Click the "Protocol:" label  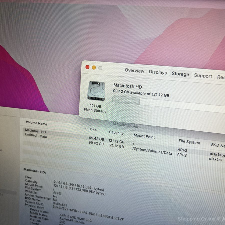tap(36, 221)
